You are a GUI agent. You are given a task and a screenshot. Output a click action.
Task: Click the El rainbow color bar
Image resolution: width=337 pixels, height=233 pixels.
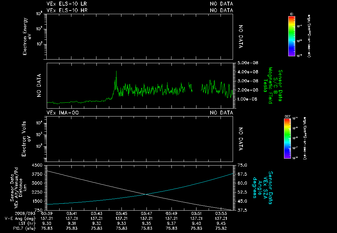(292, 36)
